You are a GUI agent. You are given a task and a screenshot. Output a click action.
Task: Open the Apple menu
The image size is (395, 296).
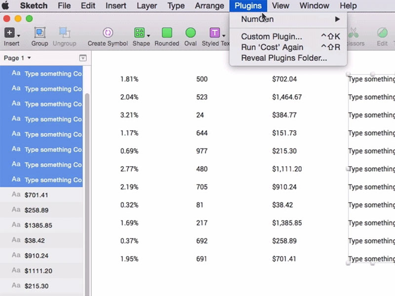pyautogui.click(x=5, y=5)
